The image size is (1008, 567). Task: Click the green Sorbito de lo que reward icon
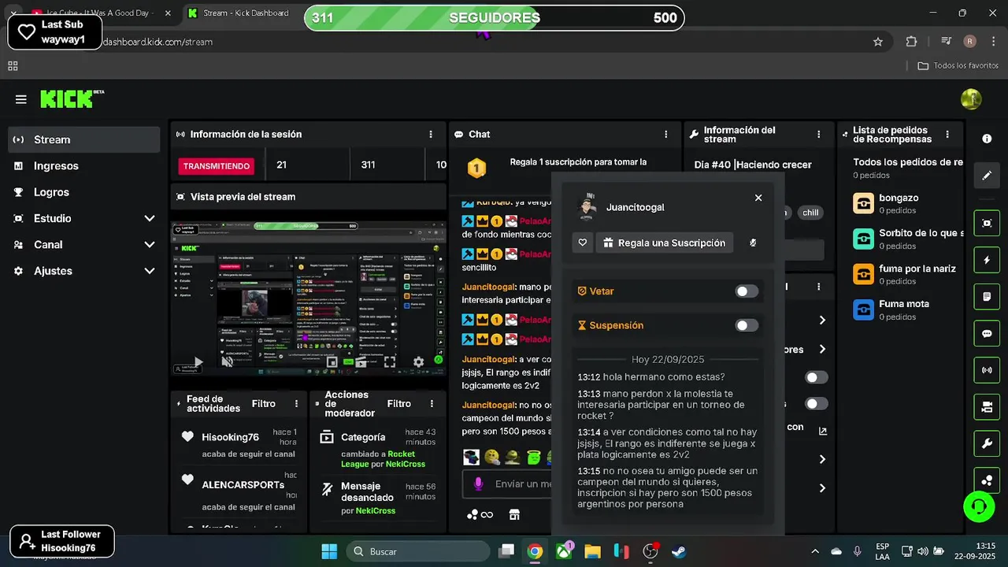[863, 239]
